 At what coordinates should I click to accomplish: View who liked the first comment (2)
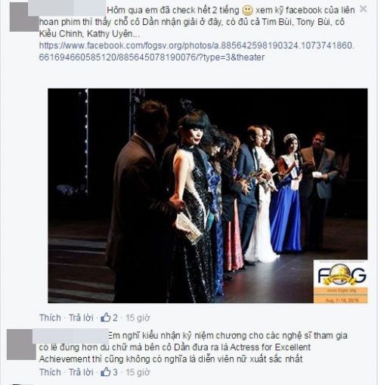(115, 318)
